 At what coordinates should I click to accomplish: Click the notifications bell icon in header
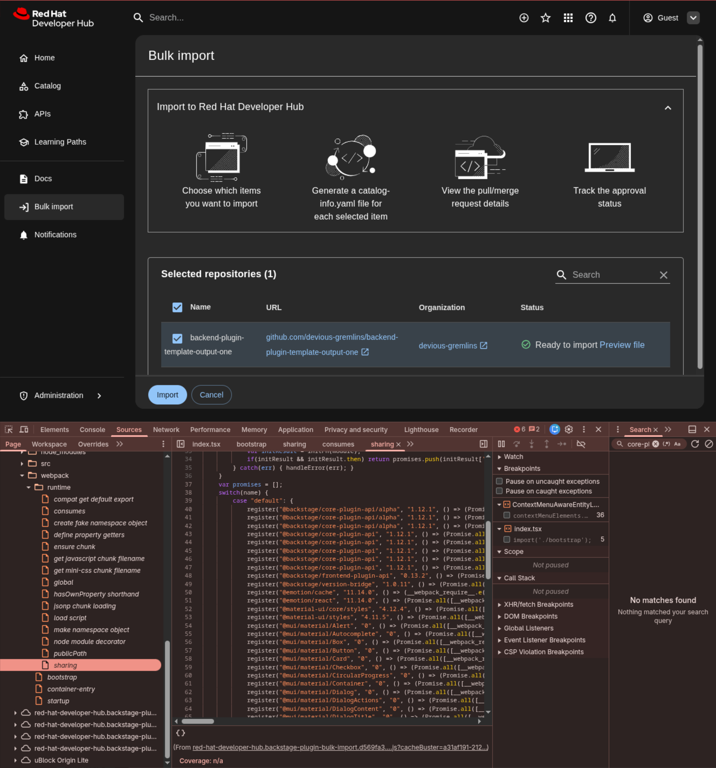tap(612, 18)
